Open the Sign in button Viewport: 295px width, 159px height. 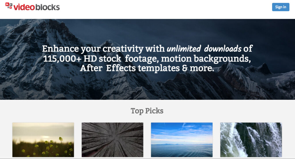(x=281, y=7)
